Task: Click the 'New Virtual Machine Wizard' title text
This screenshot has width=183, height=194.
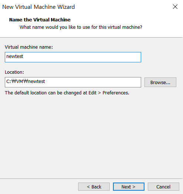Action: click(x=39, y=7)
